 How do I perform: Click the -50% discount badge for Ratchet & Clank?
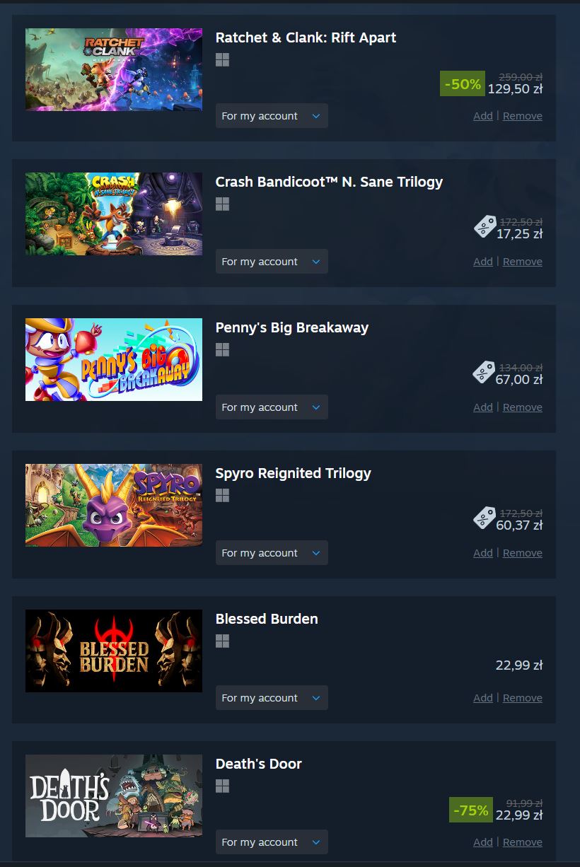point(463,84)
